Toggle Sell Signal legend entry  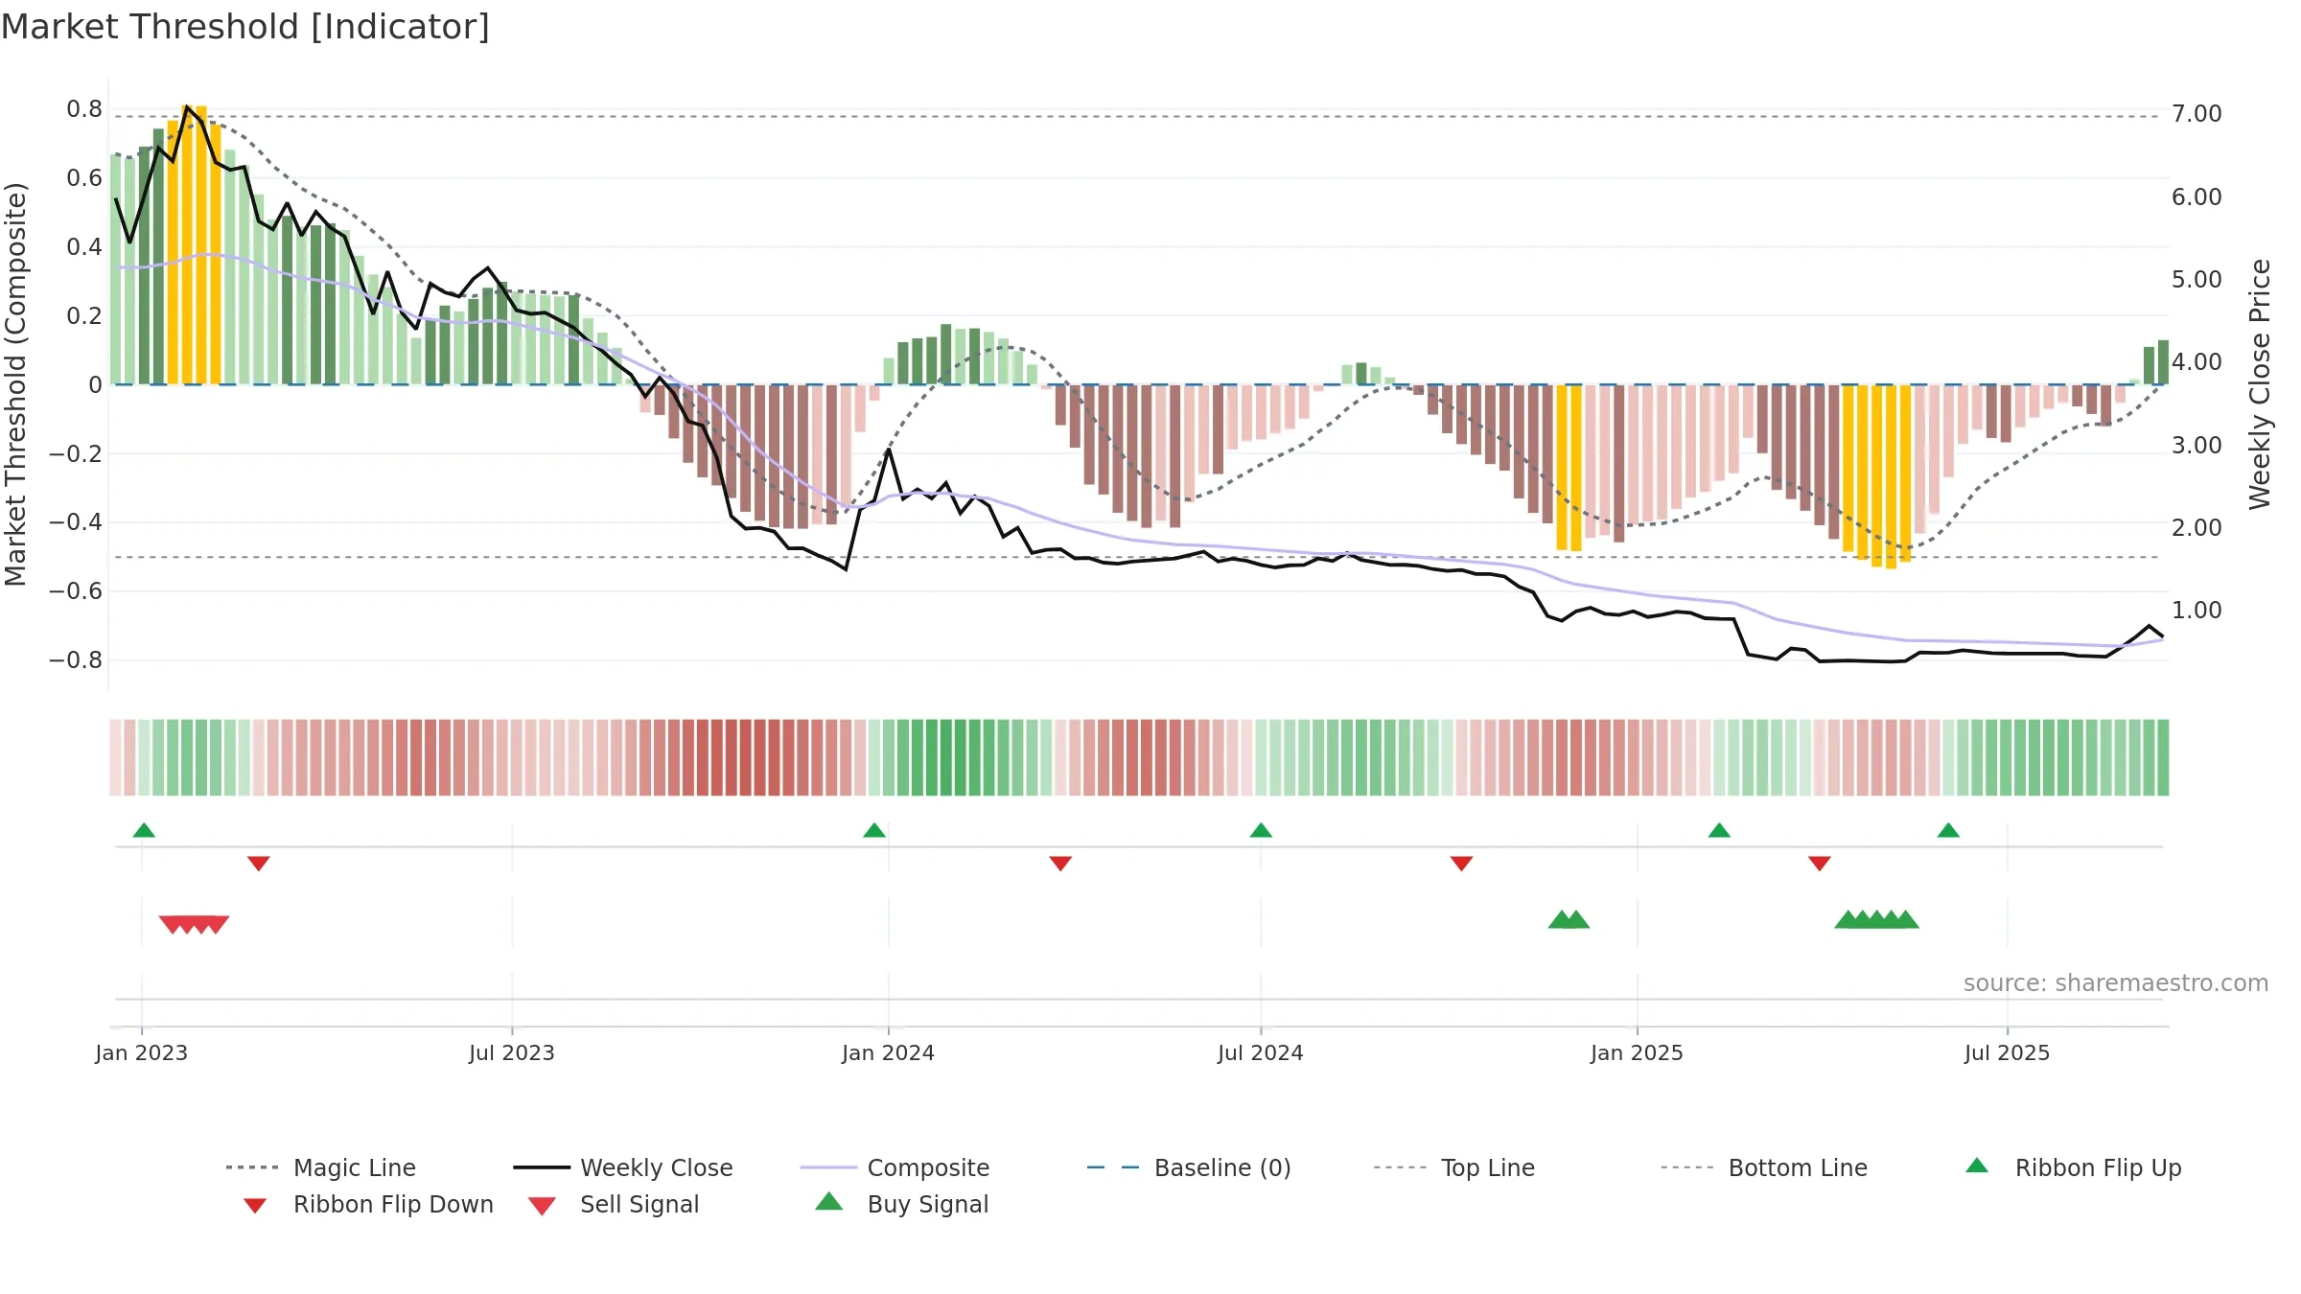click(614, 1204)
